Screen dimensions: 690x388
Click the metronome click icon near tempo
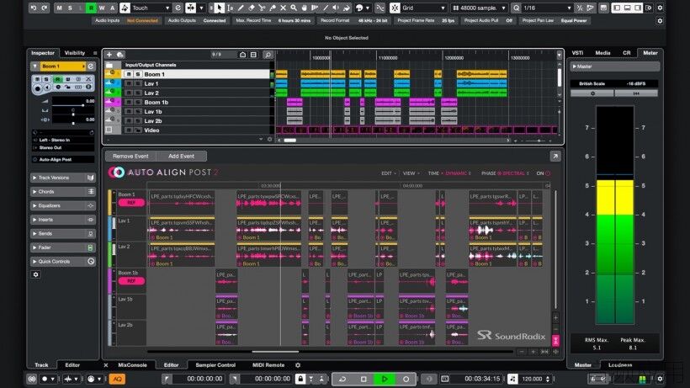click(x=512, y=379)
